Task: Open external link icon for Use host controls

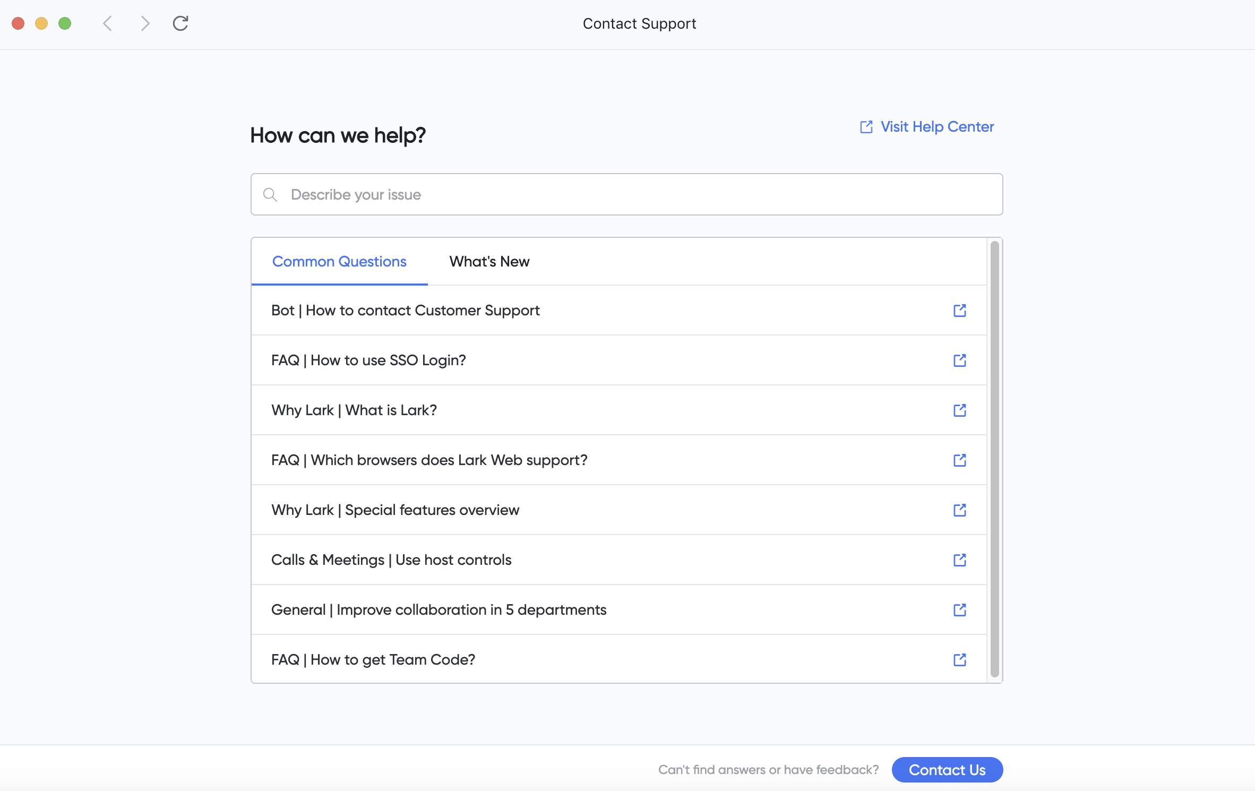Action: coord(959,560)
